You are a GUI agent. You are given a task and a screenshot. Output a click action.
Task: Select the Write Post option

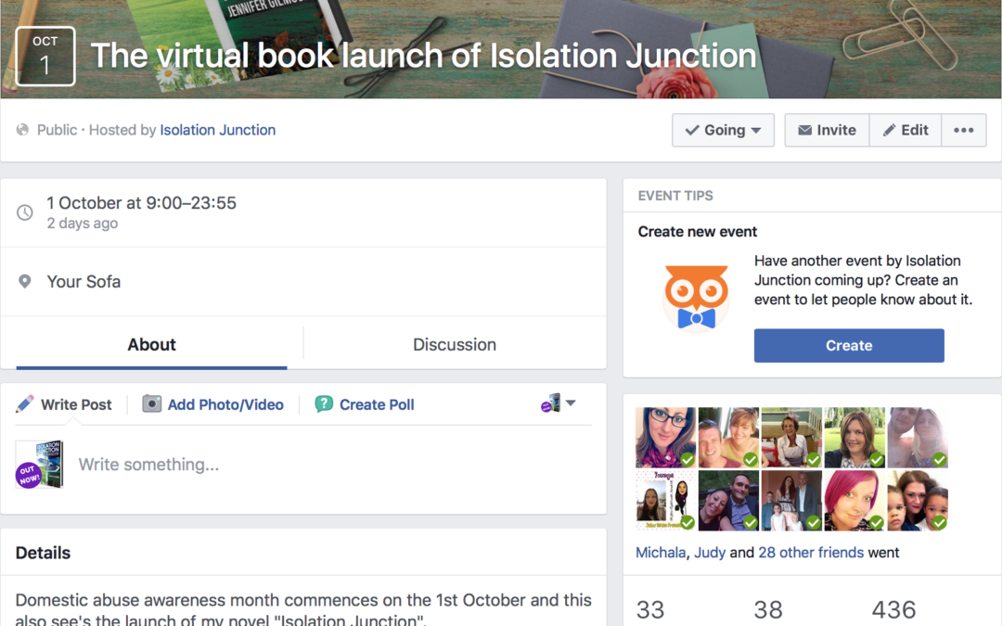[76, 405]
